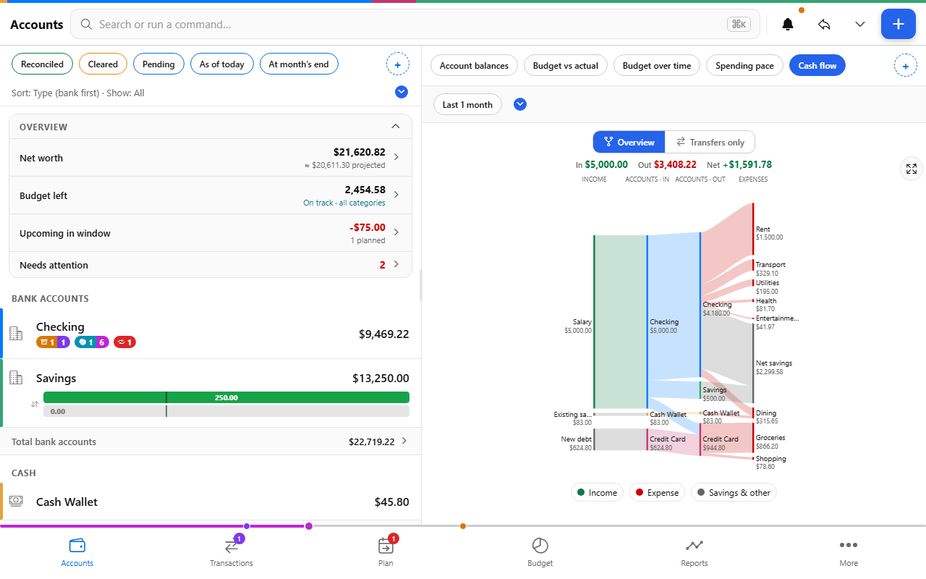Image resolution: width=926 pixels, height=579 pixels.
Task: Expand the cash flow chart to fullscreen
Action: pyautogui.click(x=912, y=169)
